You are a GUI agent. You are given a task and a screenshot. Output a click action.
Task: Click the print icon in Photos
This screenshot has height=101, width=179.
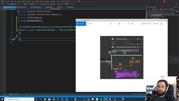click(x=161, y=24)
